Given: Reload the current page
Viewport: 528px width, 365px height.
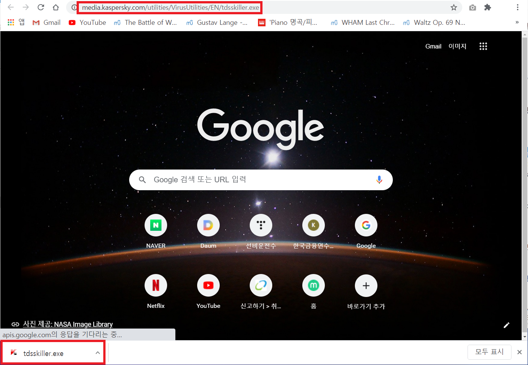Looking at the screenshot, I should tap(41, 7).
